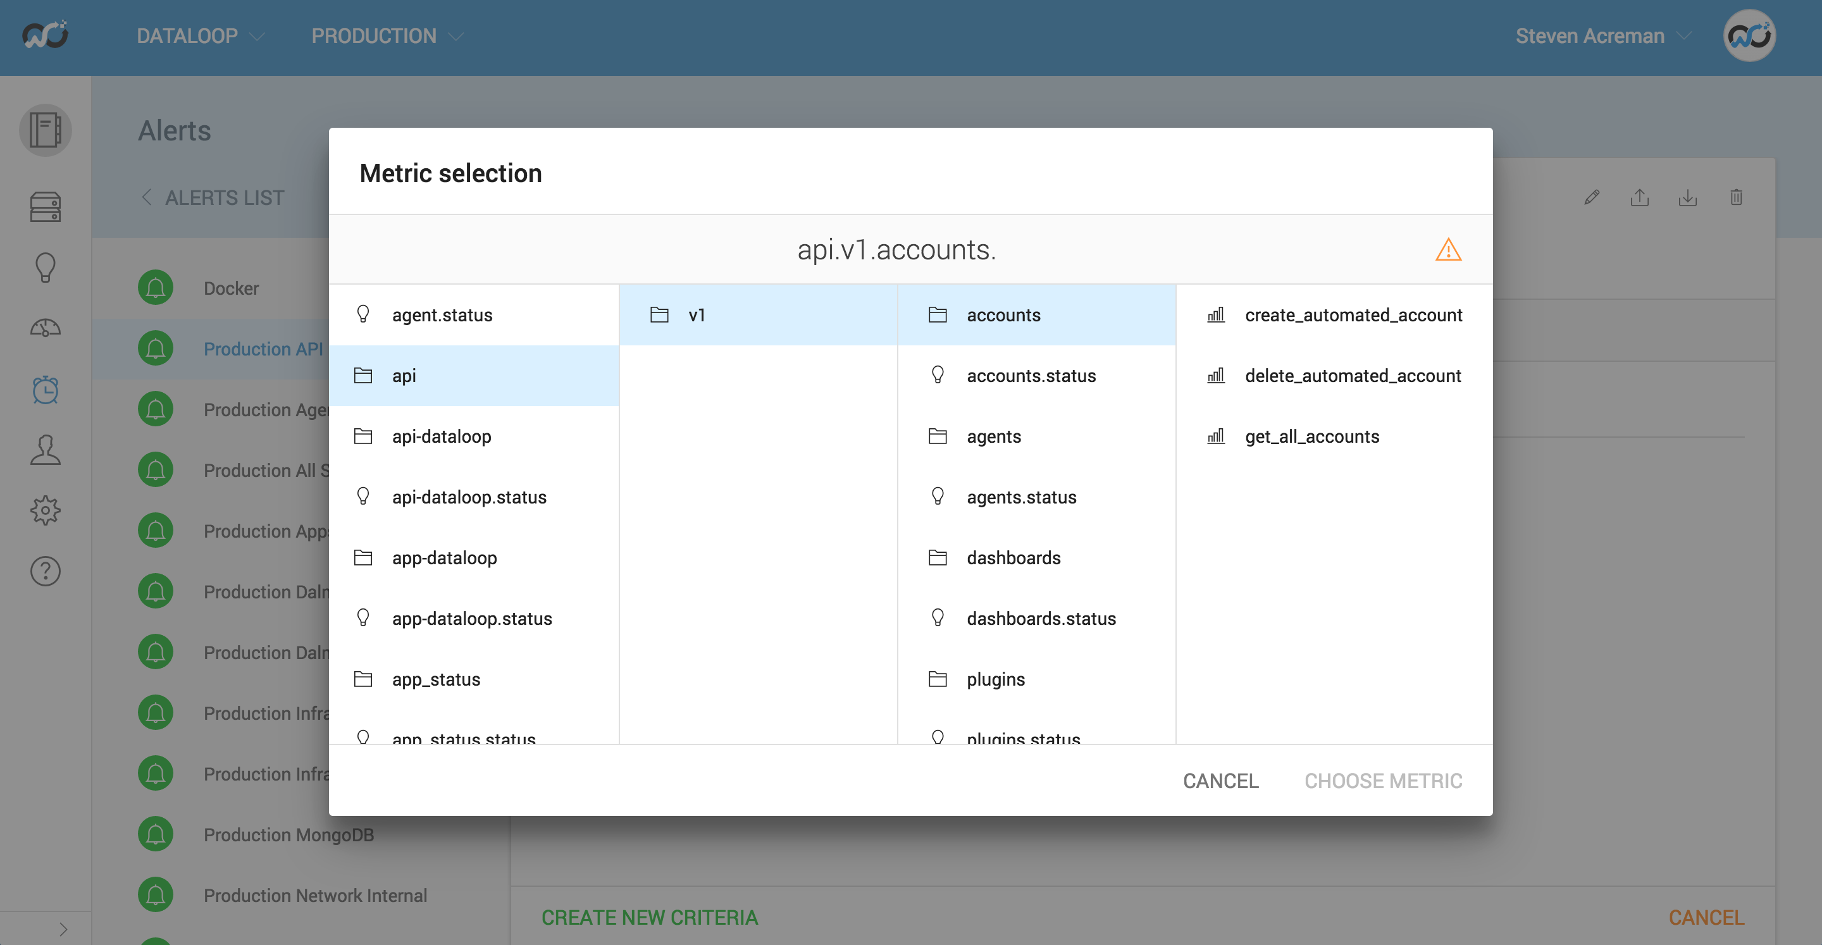Open the notebook icon in the sidebar
The height and width of the screenshot is (945, 1822).
coord(46,130)
